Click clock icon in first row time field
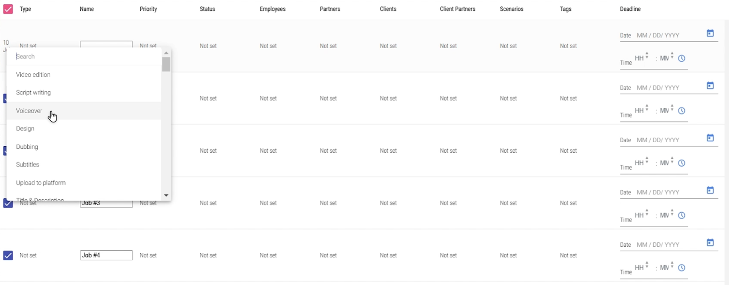The width and height of the screenshot is (729, 285). (682, 58)
